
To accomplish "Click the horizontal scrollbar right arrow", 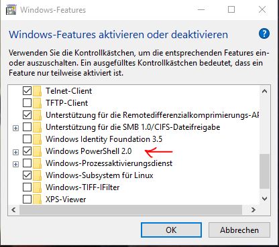I will 254,210.
